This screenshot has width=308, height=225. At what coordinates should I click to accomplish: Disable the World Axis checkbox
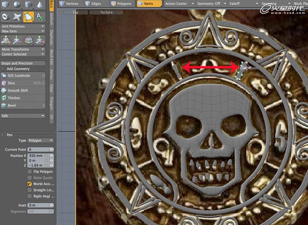click(x=30, y=184)
